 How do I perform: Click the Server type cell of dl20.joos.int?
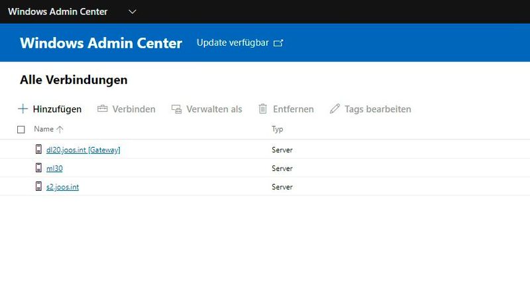point(282,150)
